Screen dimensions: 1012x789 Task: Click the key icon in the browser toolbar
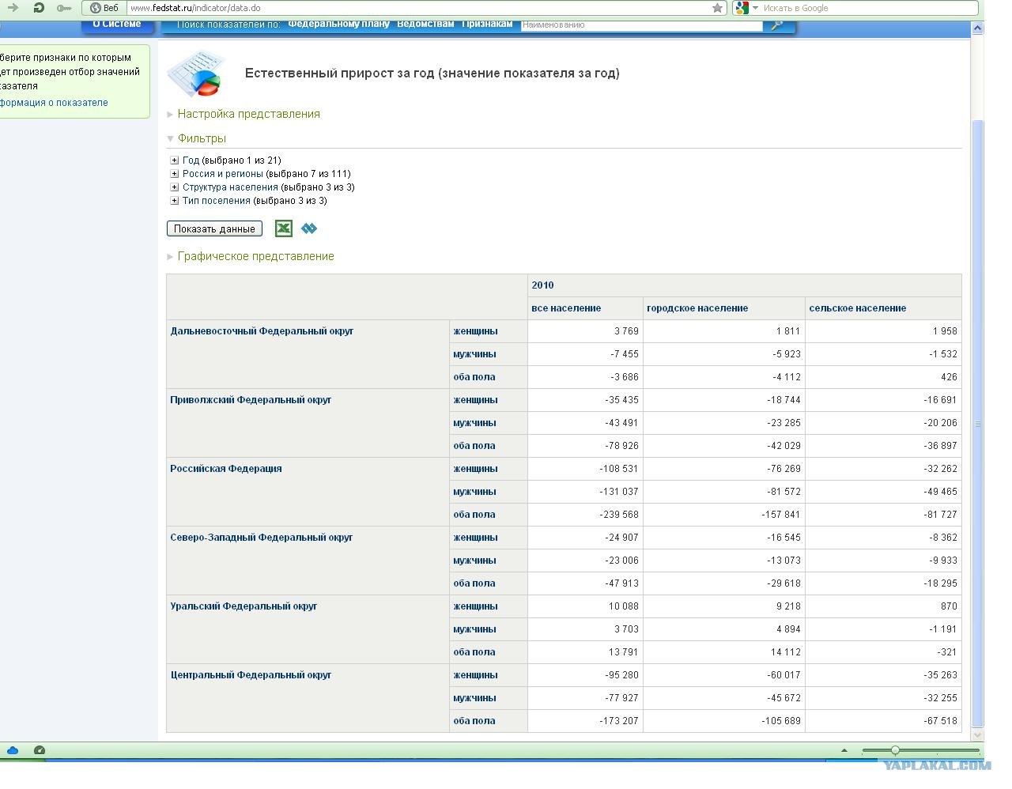tap(64, 8)
